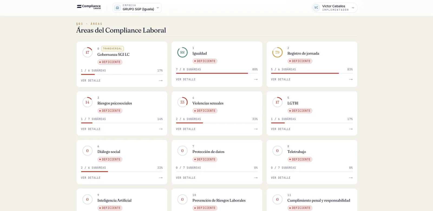Open the GRUPO SGP (Igualla) company dropdown
This screenshot has height=211, width=433.
click(x=137, y=8)
